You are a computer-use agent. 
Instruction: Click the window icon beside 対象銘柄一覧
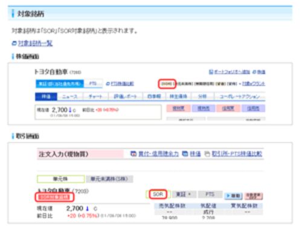pyautogui.click(x=14, y=43)
